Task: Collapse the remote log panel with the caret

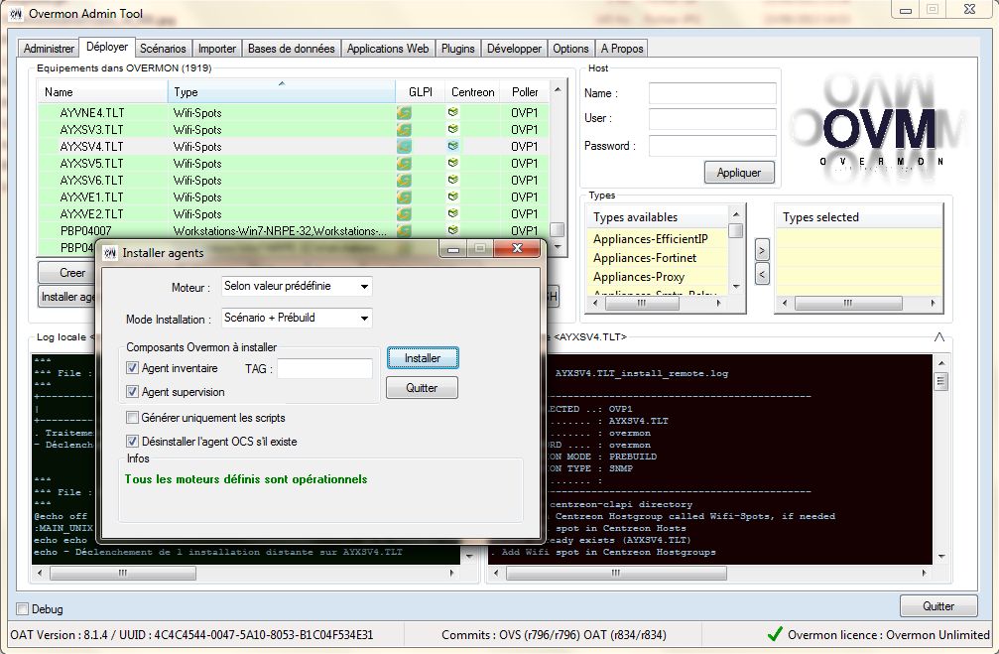Action: pyautogui.click(x=939, y=336)
